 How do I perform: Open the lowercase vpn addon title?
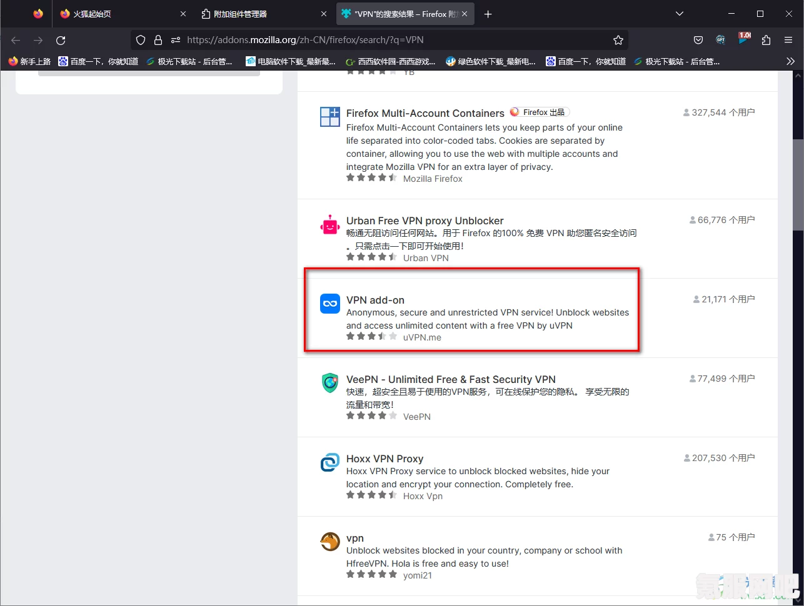(355, 538)
